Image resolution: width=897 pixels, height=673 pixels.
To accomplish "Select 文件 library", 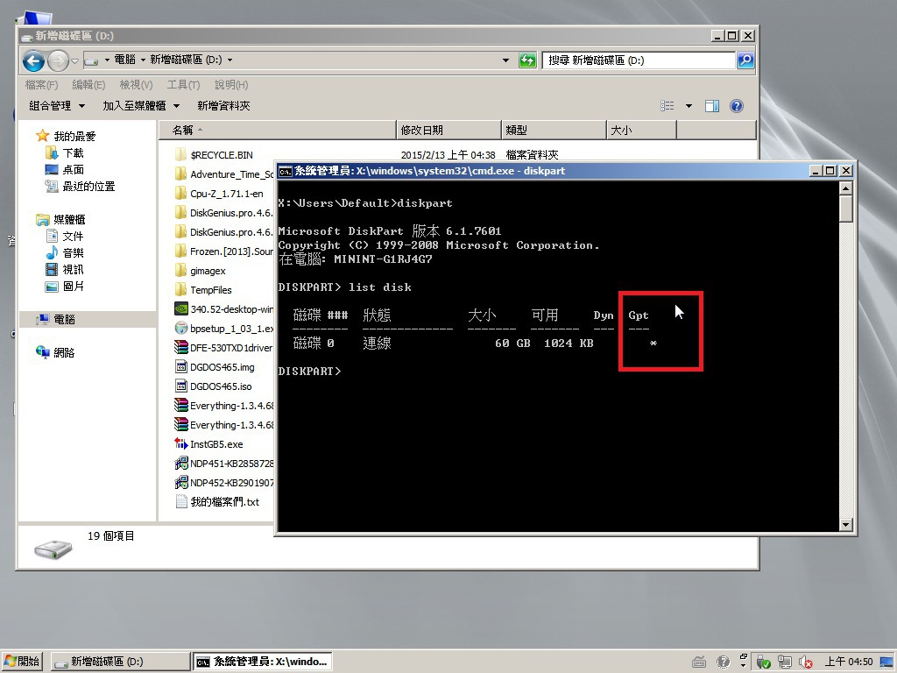I will (74, 237).
